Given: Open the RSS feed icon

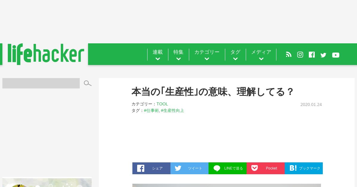Looking at the screenshot, I should (289, 55).
